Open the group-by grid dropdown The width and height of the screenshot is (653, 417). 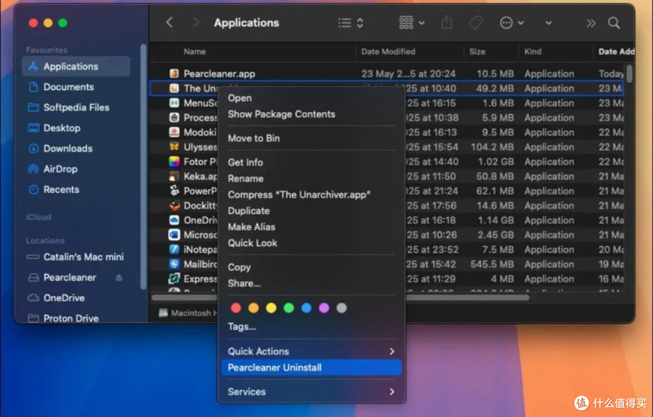[412, 23]
